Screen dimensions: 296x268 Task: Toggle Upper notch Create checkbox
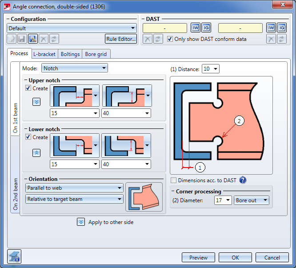[28, 88]
